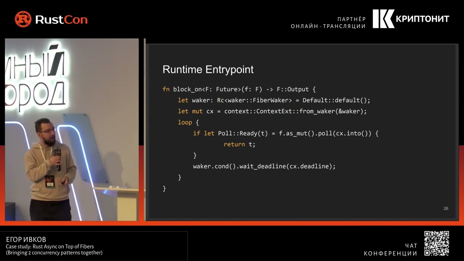Screen dimensions: 464x261
Task: Click the speaker name 'ЕГОР ИВКОВ'
Action: point(26,240)
